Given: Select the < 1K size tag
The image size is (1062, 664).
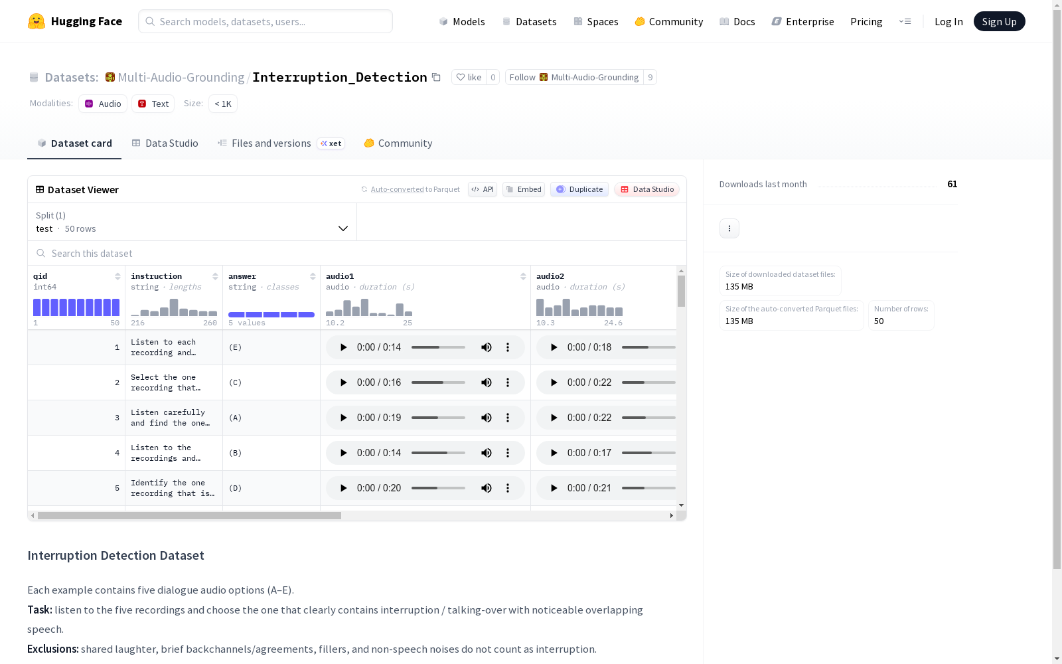Looking at the screenshot, I should (x=223, y=104).
